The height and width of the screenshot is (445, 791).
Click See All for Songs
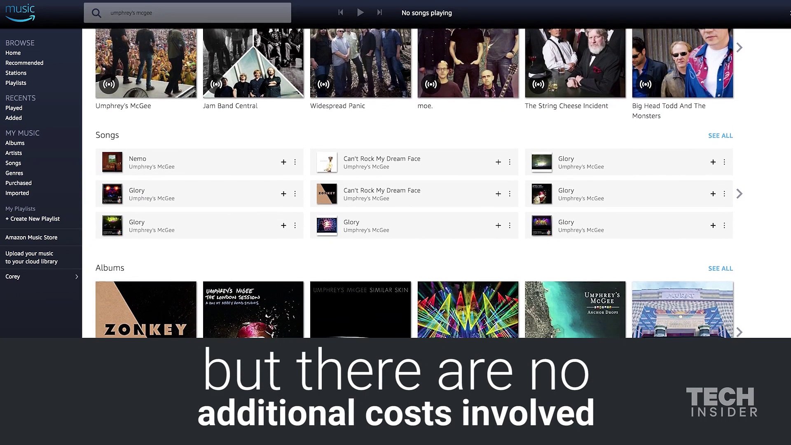(x=720, y=136)
